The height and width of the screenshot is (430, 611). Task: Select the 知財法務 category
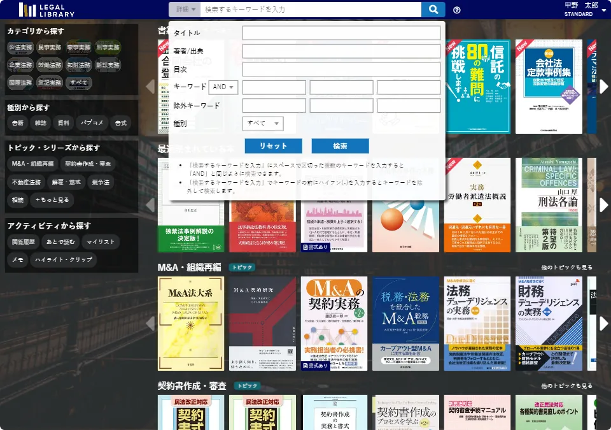tap(79, 65)
